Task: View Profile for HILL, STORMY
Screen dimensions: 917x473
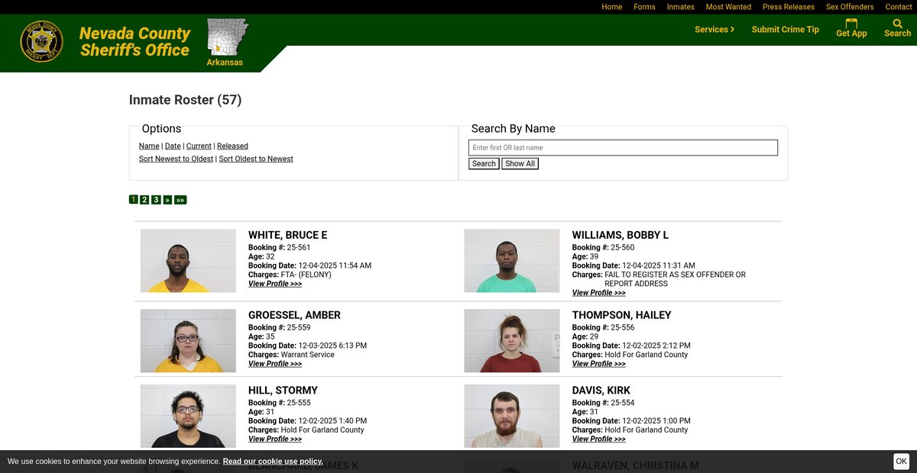Action: click(275, 439)
